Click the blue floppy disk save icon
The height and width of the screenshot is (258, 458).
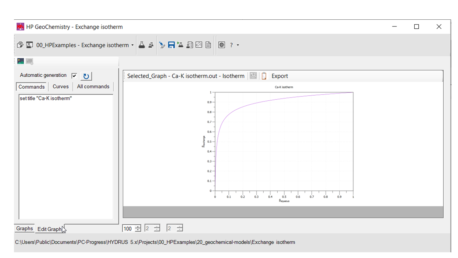point(171,45)
